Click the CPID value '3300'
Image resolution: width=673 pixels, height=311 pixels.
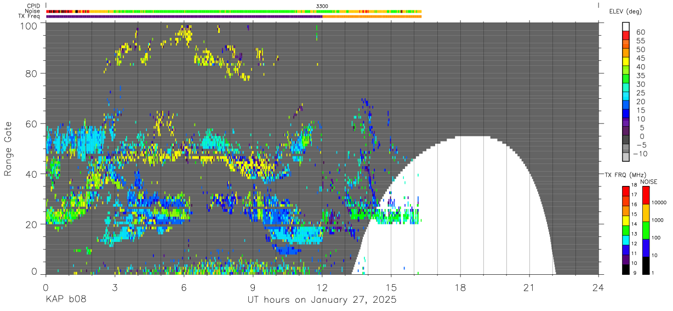(x=322, y=6)
